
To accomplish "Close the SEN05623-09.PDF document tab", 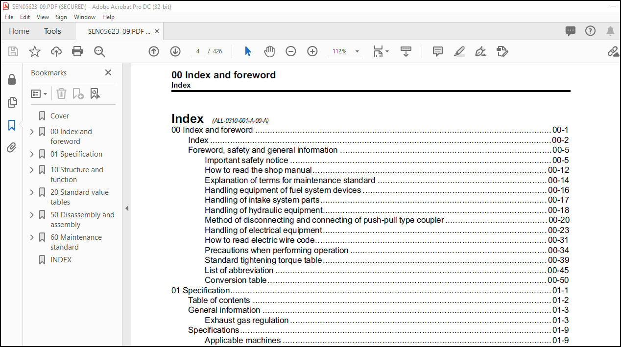I will coord(157,31).
